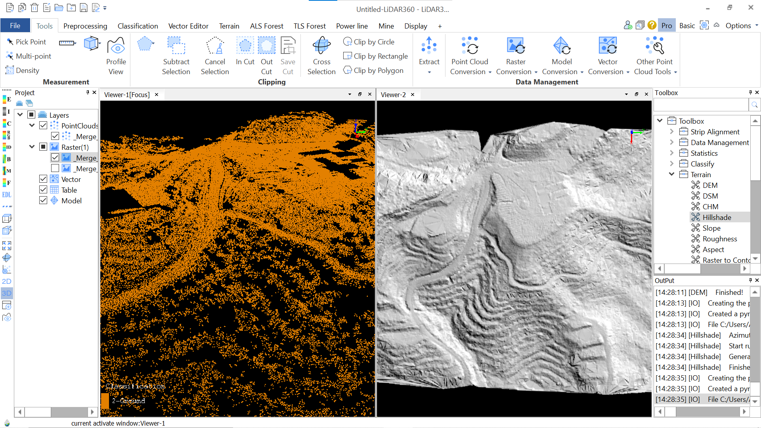The height and width of the screenshot is (428, 761).
Task: Expand the Strip Alignment folder
Action: [671, 132]
